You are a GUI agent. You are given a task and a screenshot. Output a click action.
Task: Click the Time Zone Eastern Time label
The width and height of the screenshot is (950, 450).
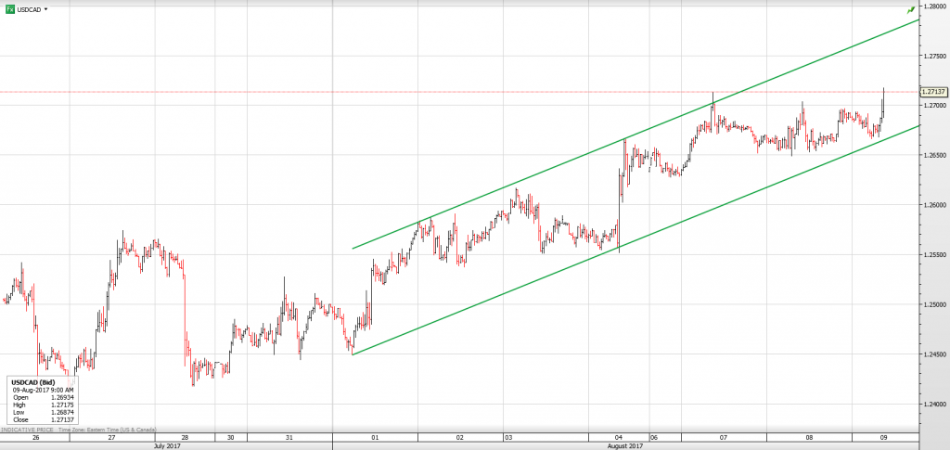(109, 430)
